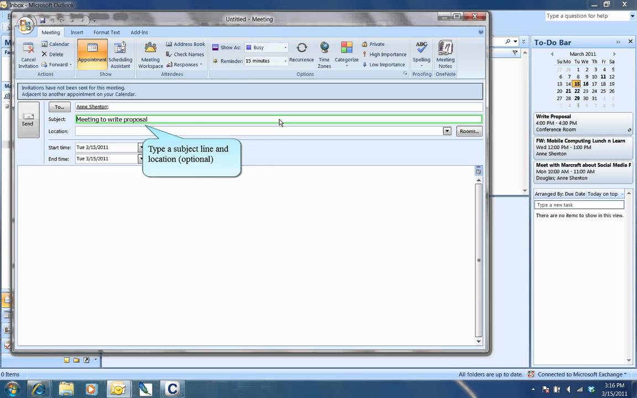This screenshot has width=637, height=398.
Task: Click the Meeting Workspace icon
Action: (x=150, y=54)
